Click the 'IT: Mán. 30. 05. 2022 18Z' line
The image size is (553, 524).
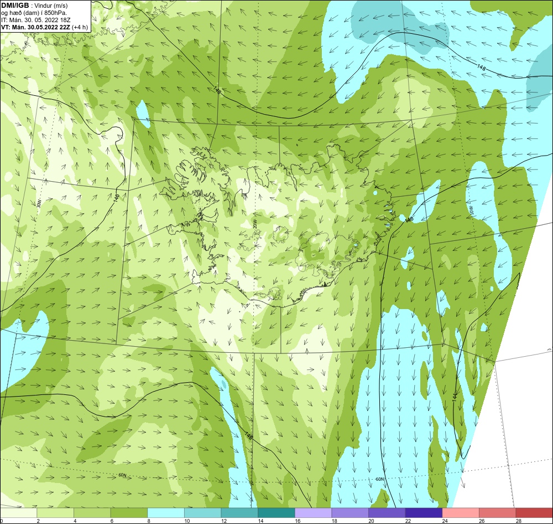pos(35,20)
